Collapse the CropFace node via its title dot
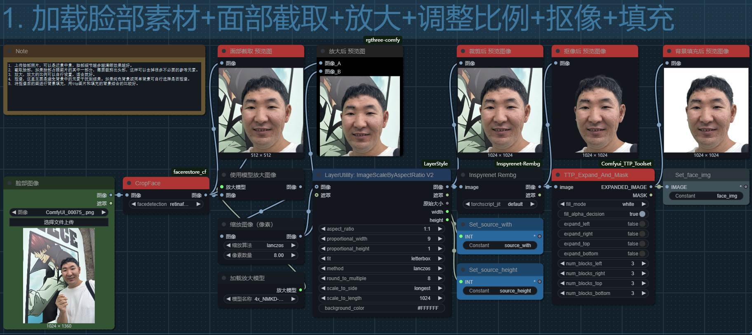This screenshot has width=752, height=335. pyautogui.click(x=129, y=183)
